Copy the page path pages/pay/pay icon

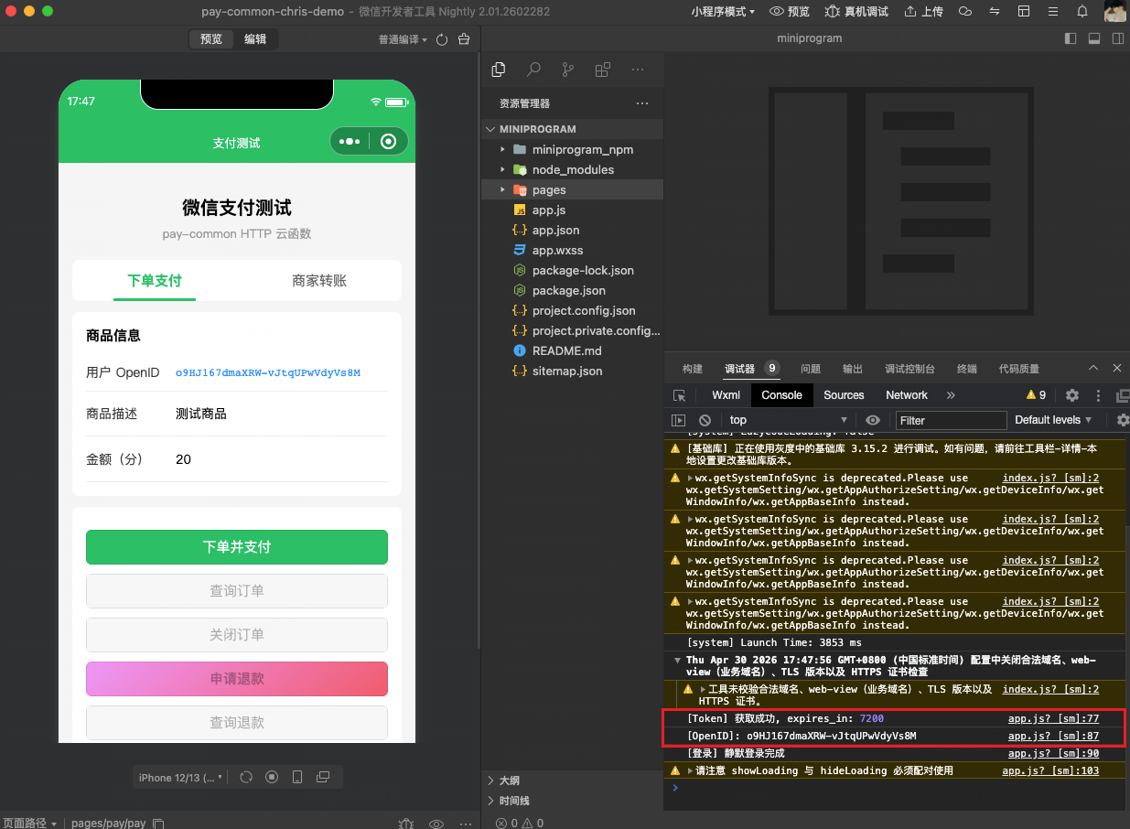[158, 824]
